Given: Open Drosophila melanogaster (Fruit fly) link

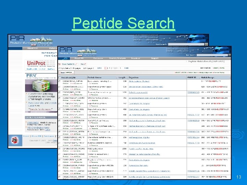Looking at the screenshot, I should coord(144,154).
